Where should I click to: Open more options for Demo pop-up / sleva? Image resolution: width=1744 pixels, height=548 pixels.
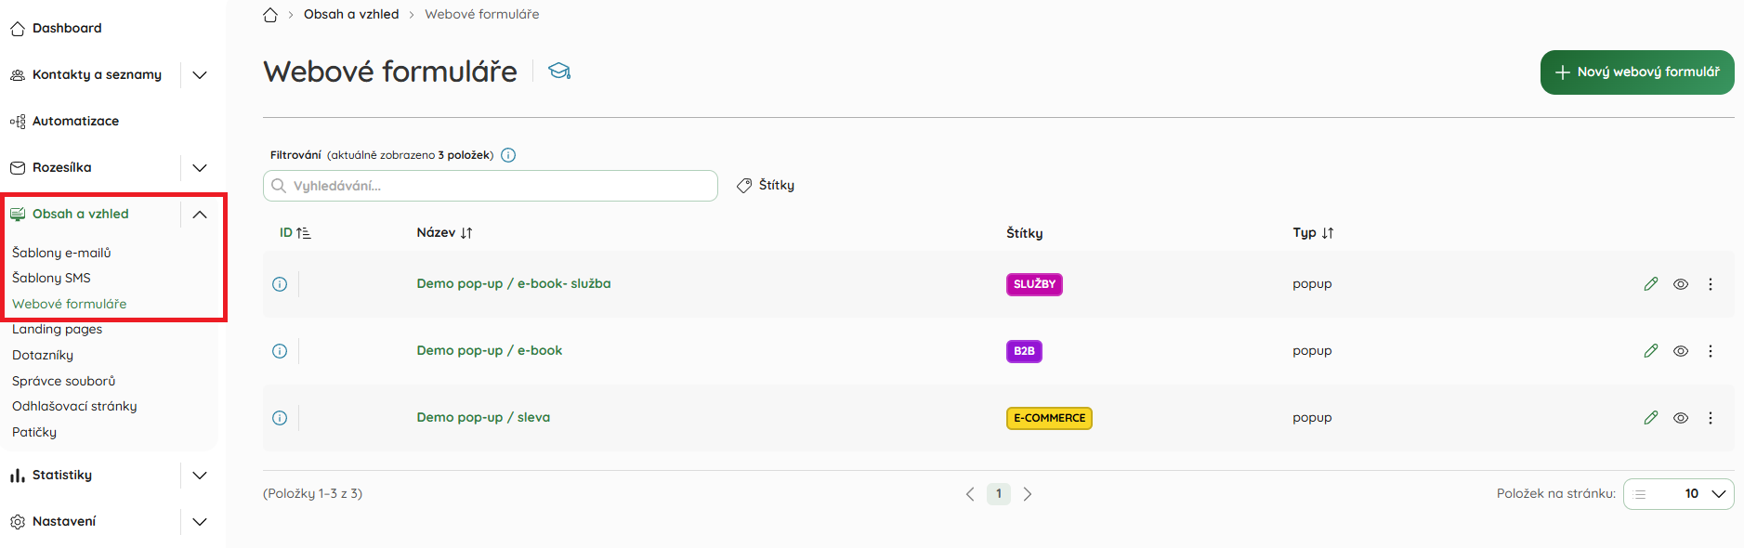pos(1711,418)
